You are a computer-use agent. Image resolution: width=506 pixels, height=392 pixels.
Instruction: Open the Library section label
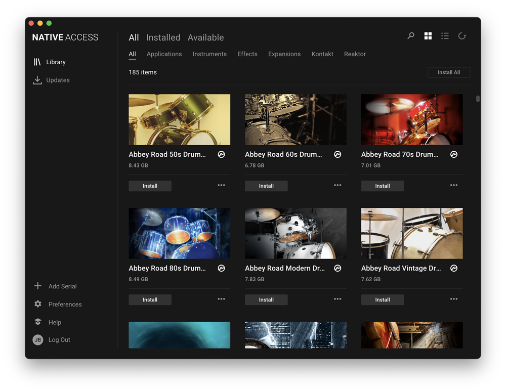click(56, 62)
